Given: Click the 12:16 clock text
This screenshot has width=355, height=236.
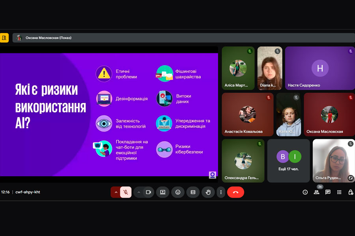Looking at the screenshot, I should [6, 192].
